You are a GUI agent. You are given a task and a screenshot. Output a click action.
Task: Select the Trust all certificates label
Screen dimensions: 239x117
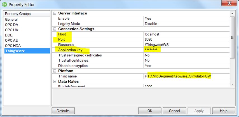pyautogui.click(x=73, y=60)
